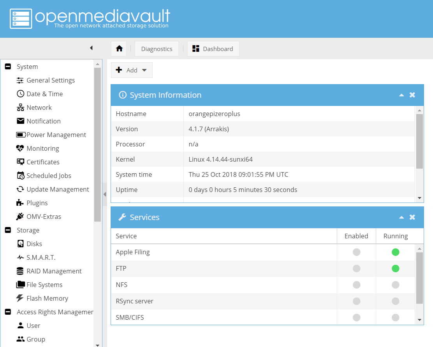Click the Date & Time clock icon

tap(20, 94)
